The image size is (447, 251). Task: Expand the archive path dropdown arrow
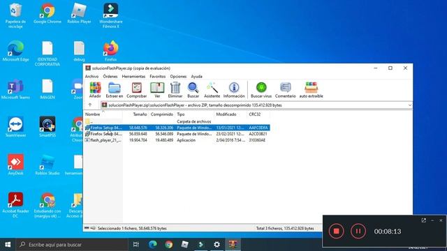pos(410,105)
